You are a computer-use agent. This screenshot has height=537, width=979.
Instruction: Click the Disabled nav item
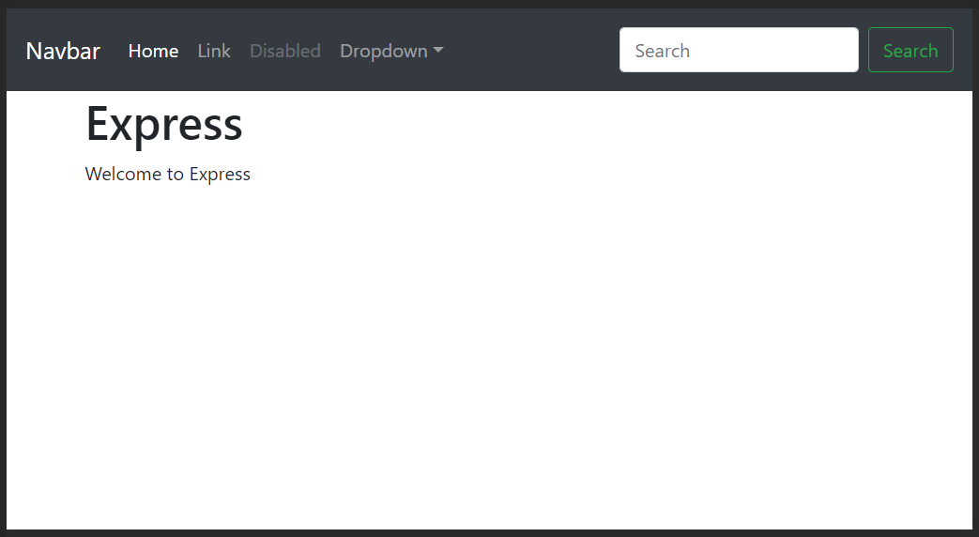tap(285, 51)
